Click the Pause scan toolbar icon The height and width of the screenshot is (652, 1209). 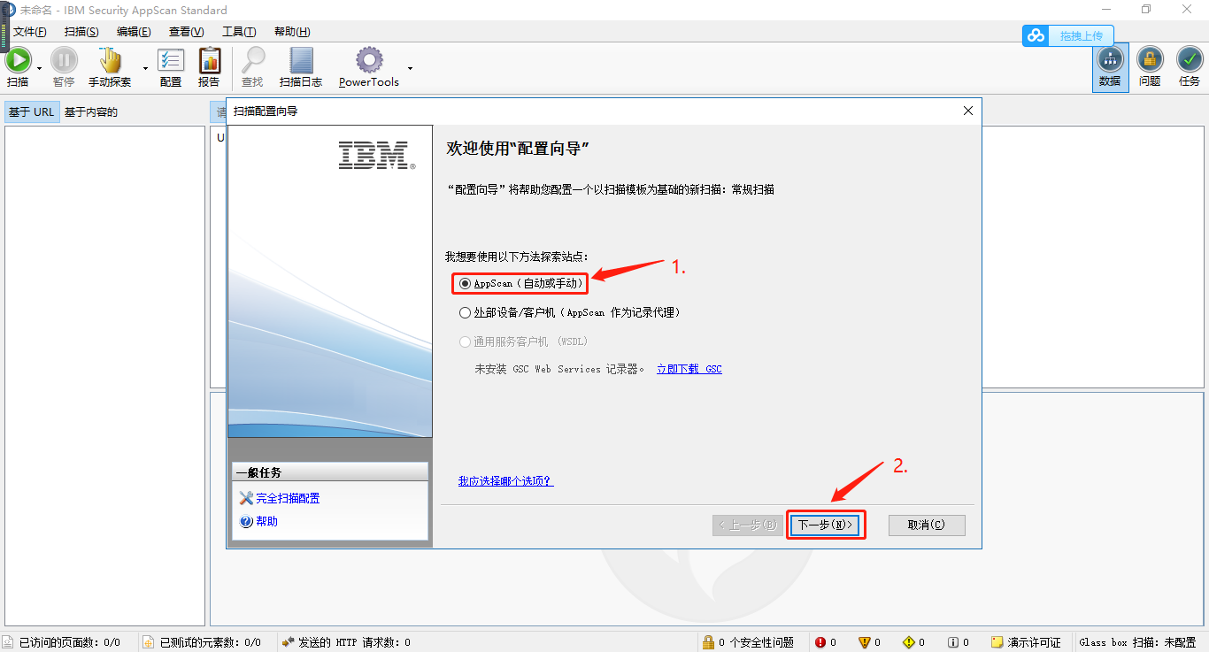(64, 60)
